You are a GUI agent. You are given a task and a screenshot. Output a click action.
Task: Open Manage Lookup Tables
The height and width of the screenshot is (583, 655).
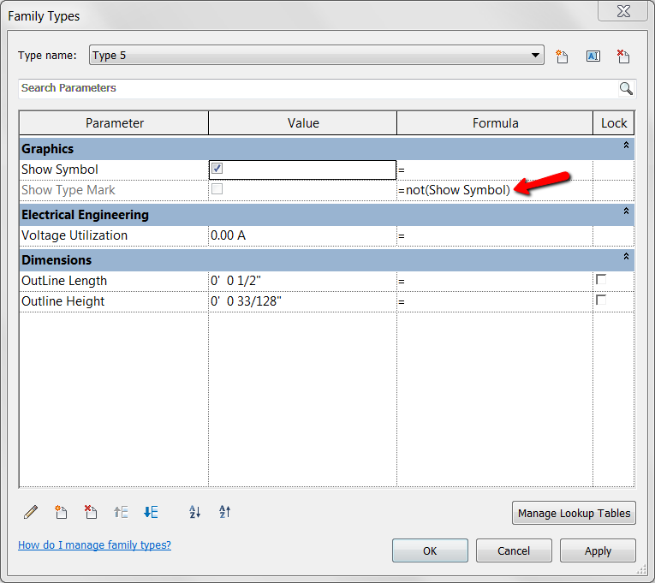click(574, 513)
